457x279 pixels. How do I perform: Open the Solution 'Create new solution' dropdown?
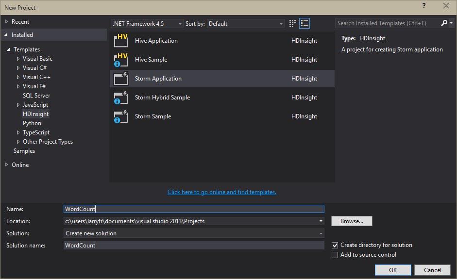(194, 233)
